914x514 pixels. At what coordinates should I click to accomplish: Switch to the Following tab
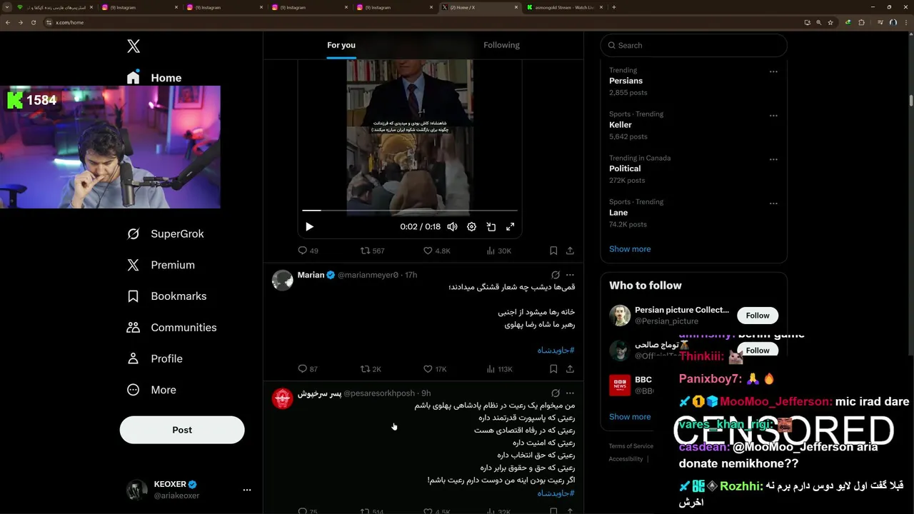pyautogui.click(x=501, y=45)
